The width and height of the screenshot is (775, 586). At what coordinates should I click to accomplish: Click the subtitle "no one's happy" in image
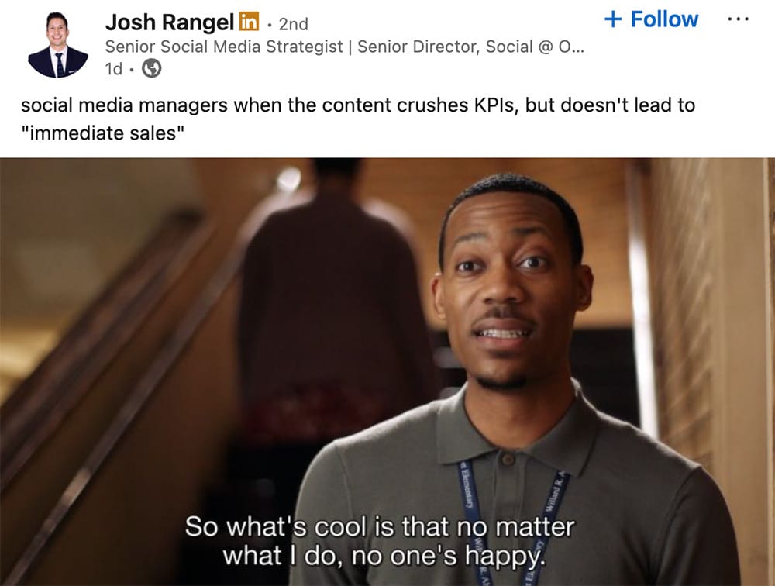[448, 557]
